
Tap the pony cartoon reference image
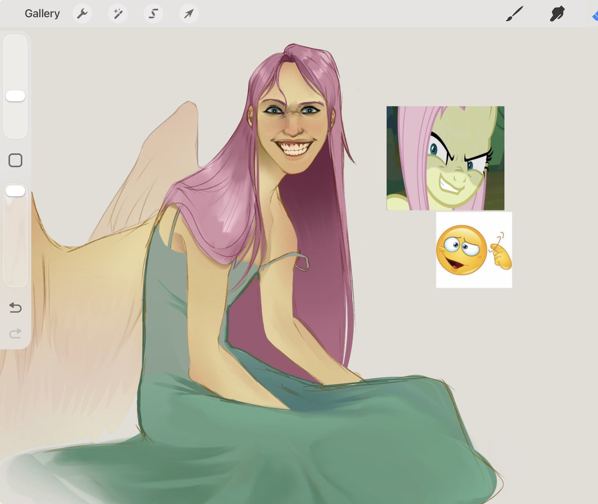pyautogui.click(x=446, y=158)
